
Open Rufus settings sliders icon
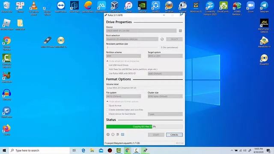point(118,134)
